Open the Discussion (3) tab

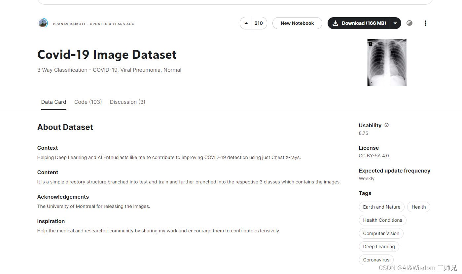[x=127, y=102]
